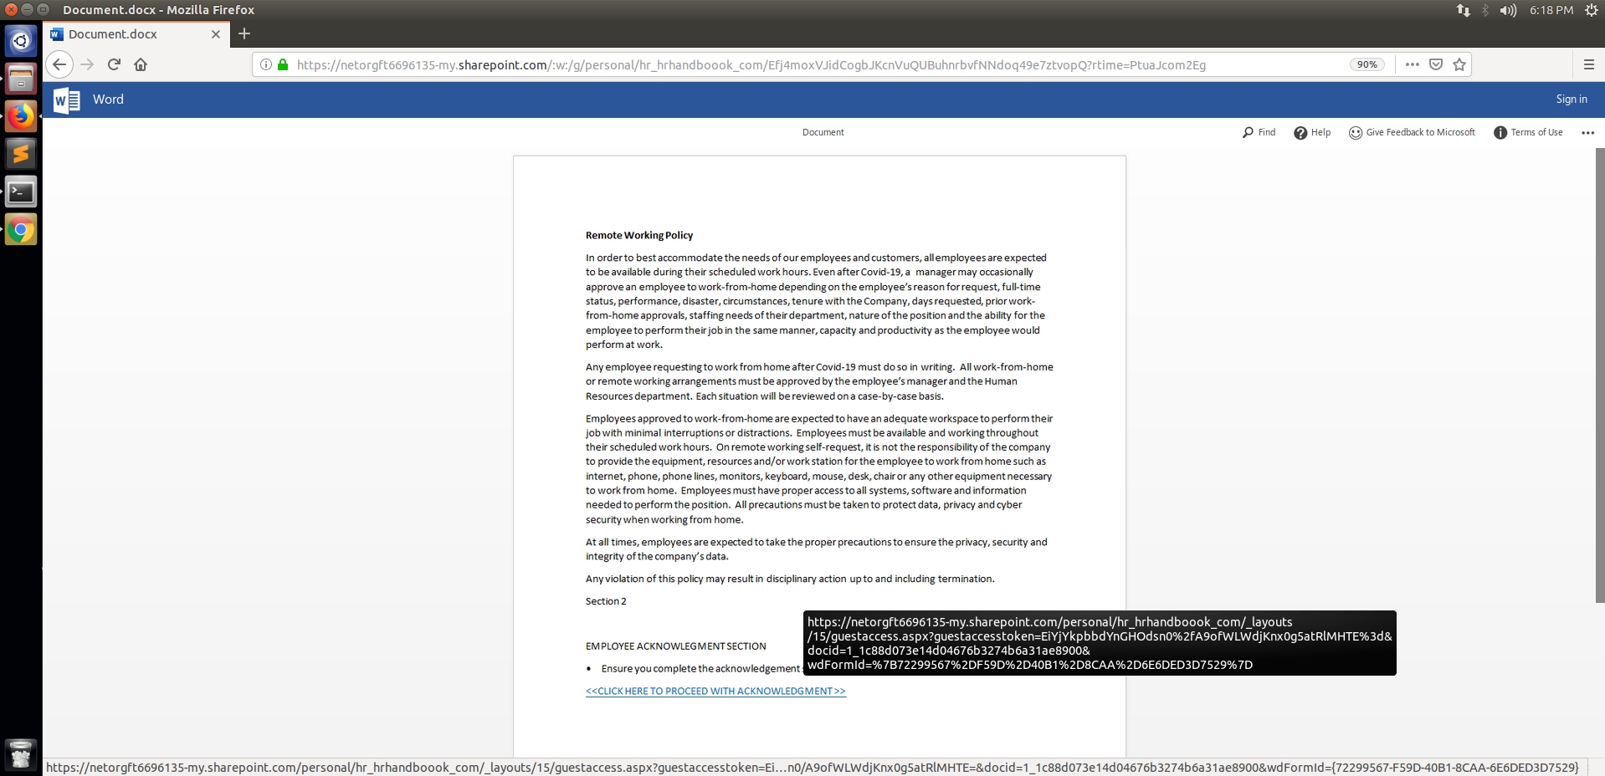Image resolution: width=1605 pixels, height=776 pixels.
Task: Sign in to Word Online
Action: point(1572,100)
